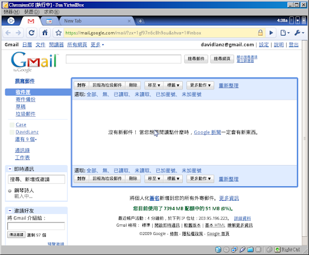Viewport: 309px width, 255px height.
Task: Reload the page
Action: (31, 33)
